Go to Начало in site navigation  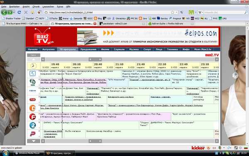click(x=33, y=50)
